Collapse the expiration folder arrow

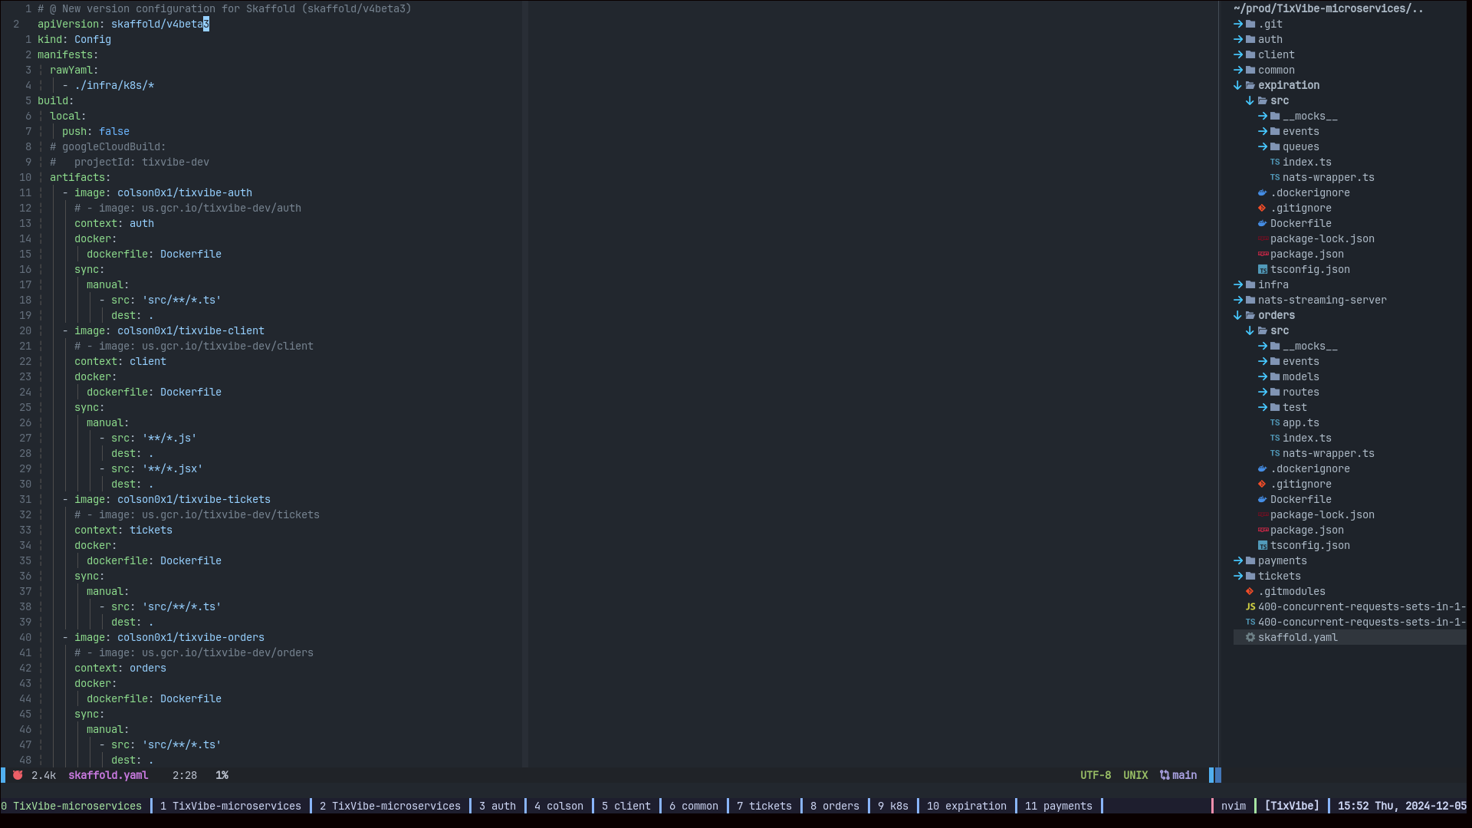pyautogui.click(x=1237, y=85)
